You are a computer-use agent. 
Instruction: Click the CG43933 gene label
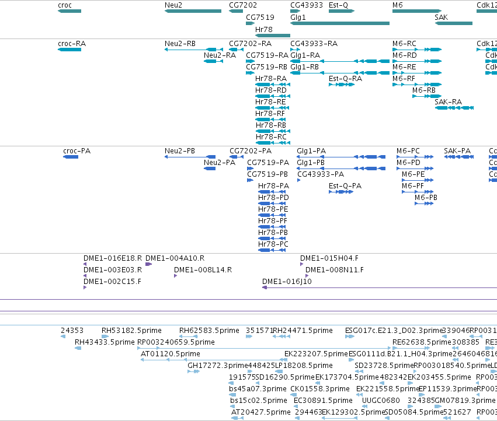point(307,5)
